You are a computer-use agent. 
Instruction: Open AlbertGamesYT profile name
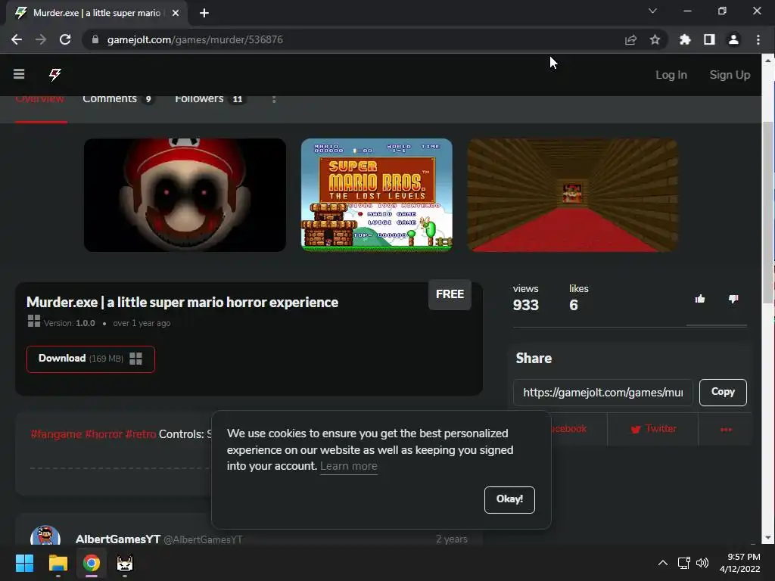click(x=117, y=539)
